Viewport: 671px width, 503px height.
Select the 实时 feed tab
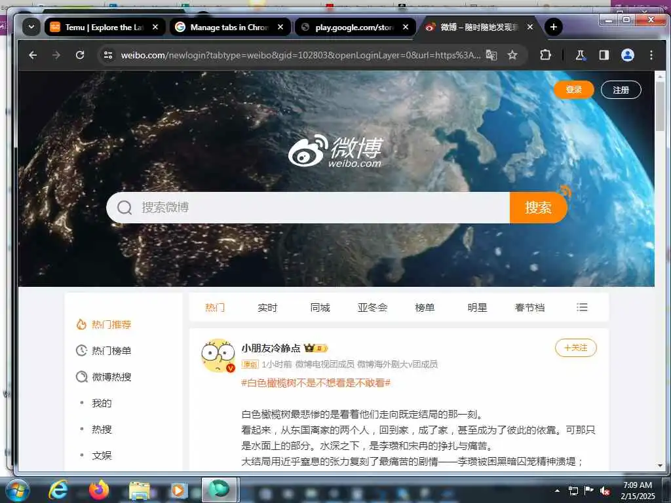267,308
